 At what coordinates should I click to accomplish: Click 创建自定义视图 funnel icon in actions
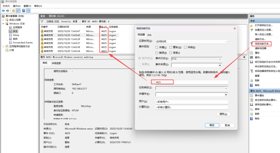pyautogui.click(x=251, y=30)
